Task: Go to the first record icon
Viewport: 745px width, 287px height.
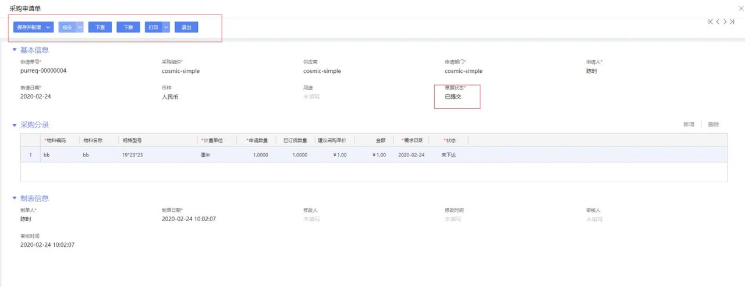Action: click(x=711, y=22)
